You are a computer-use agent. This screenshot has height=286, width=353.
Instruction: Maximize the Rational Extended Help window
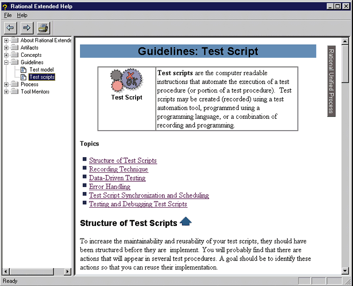[x=337, y=6]
